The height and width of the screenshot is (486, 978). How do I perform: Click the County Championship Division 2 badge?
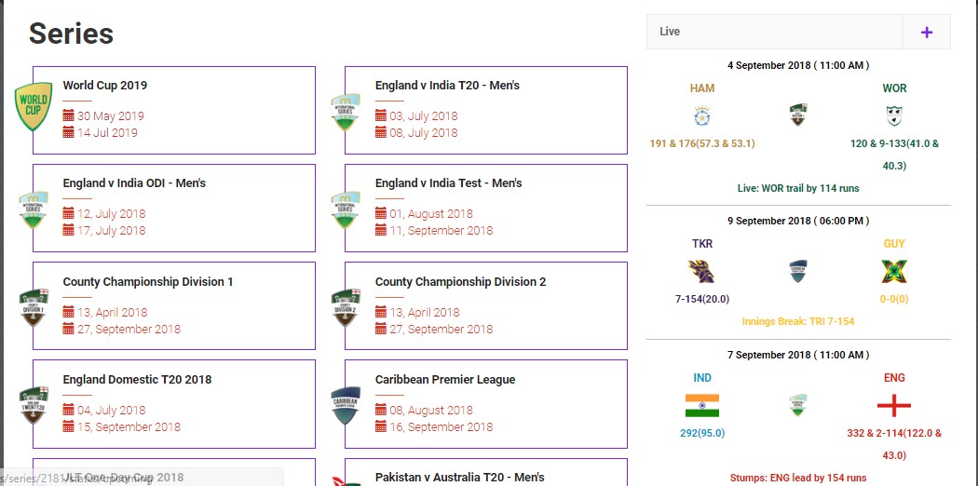pyautogui.click(x=346, y=307)
